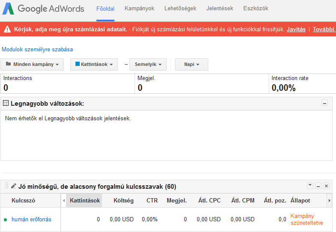Image resolution: width=336 pixels, height=232 pixels.
Task: Click the warning triangle icon in red banner
Action: 7,29
